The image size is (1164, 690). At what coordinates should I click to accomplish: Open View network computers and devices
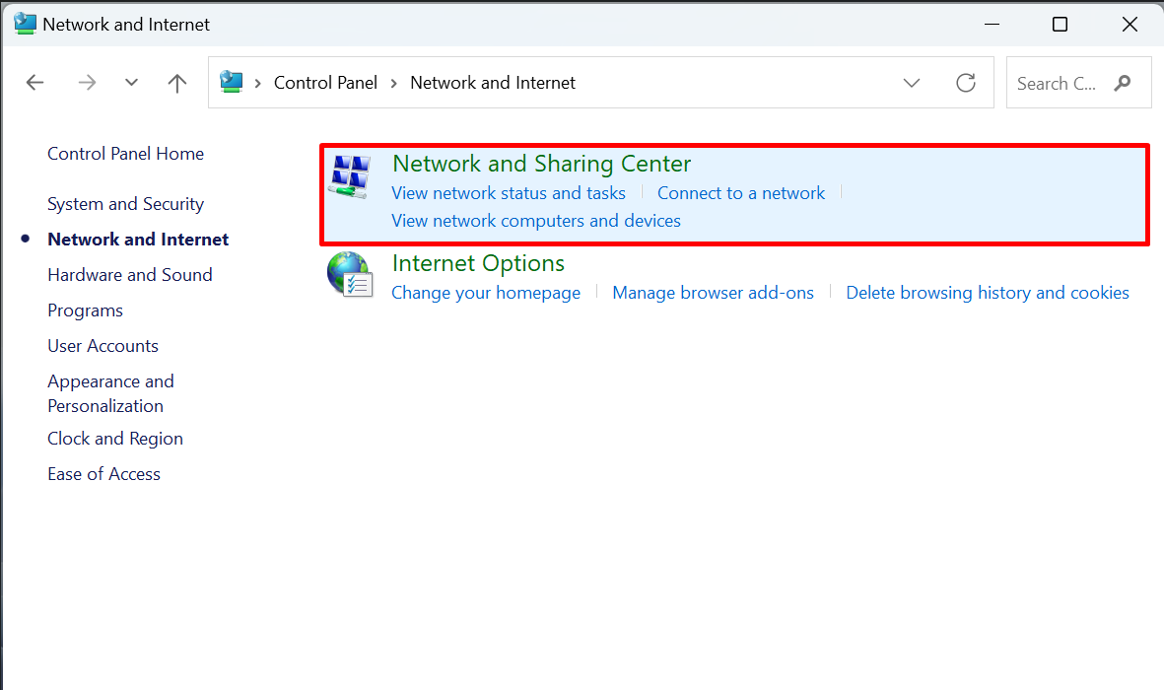pos(535,221)
